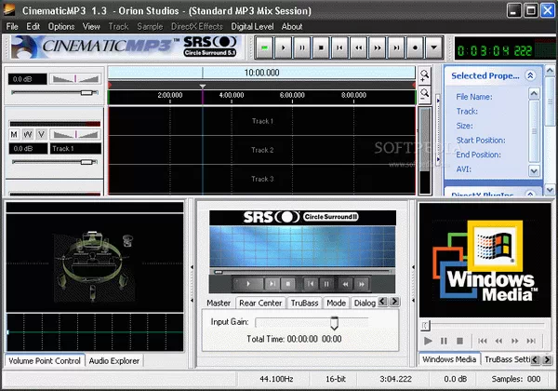The height and width of the screenshot is (391, 558).
Task: Toggle the V button on Track 1
Action: pos(40,135)
